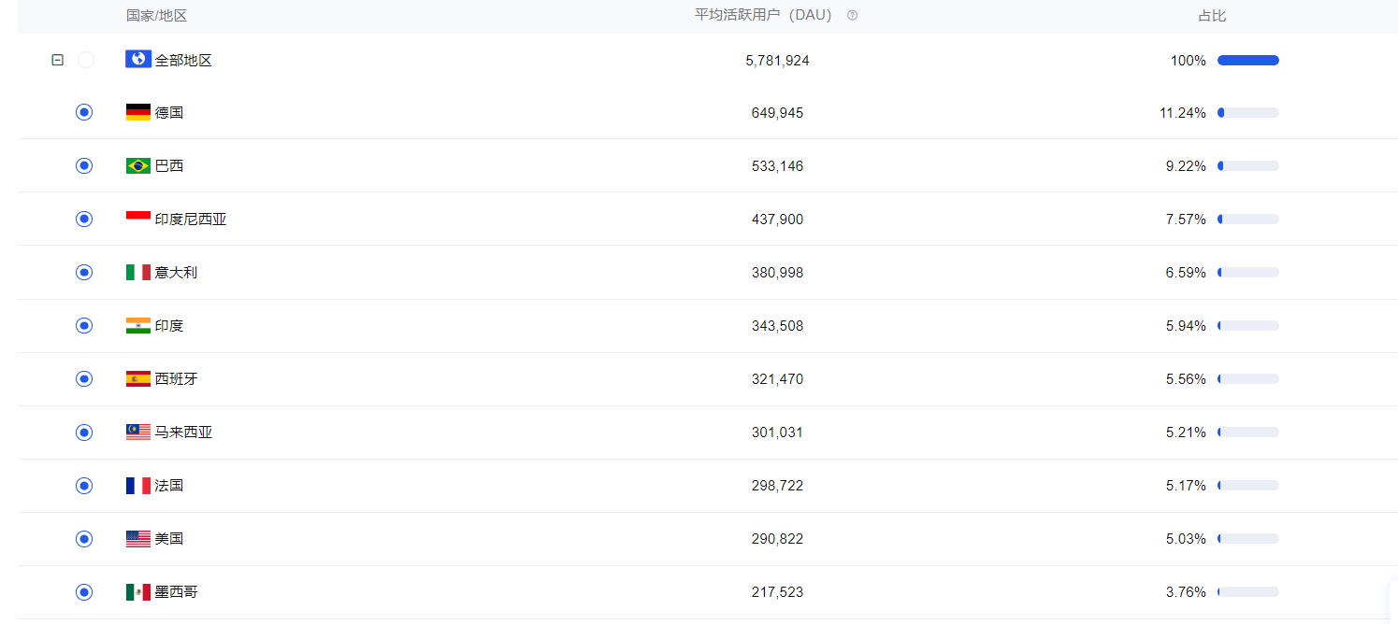Click the 国家/地区 column header
Viewport: 1398px width, 624px height.
click(x=157, y=16)
